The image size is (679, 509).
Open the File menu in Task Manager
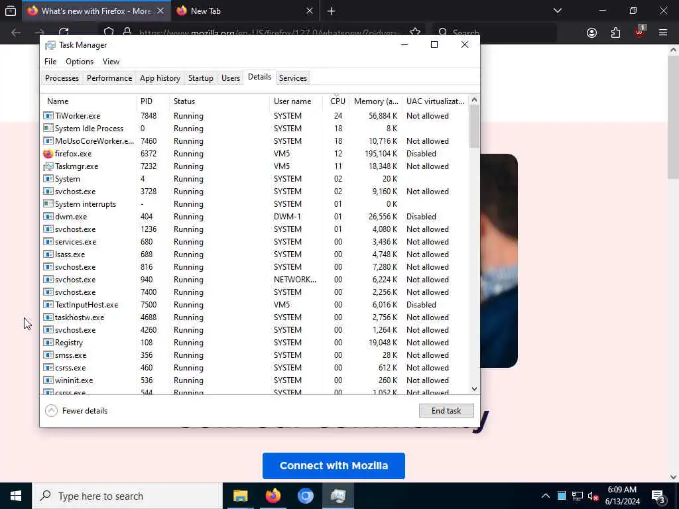[50, 62]
